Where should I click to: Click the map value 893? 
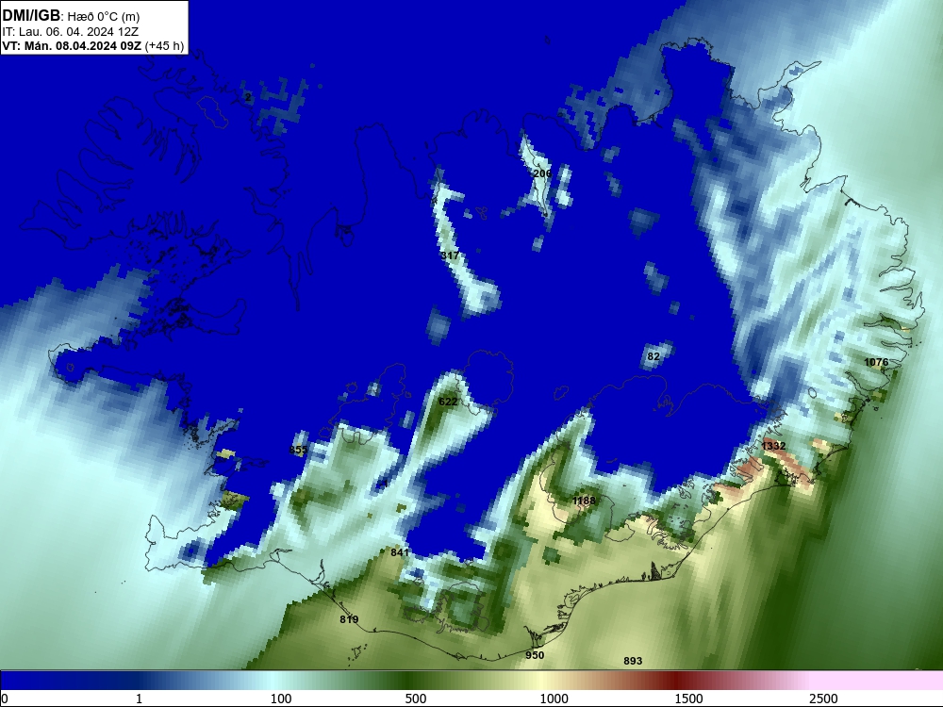633,661
